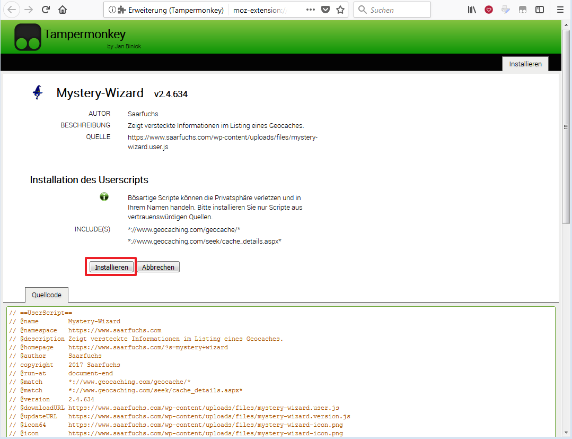572x439 pixels.
Task: Click the 'Installation des Userscripts' heading
Action: click(89, 180)
